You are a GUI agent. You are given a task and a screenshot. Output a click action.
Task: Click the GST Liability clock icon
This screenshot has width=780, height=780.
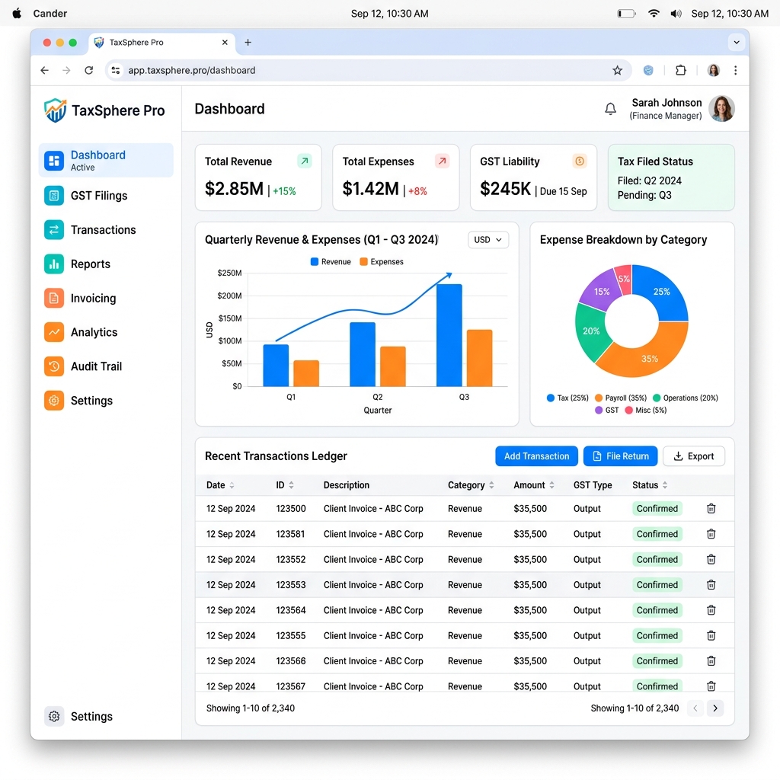(x=580, y=161)
